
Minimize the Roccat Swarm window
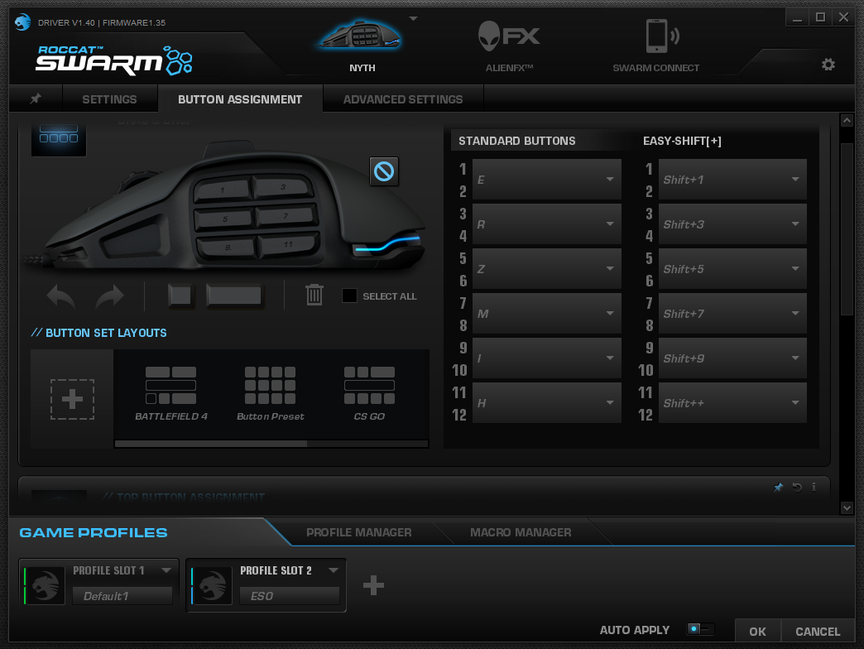click(797, 17)
